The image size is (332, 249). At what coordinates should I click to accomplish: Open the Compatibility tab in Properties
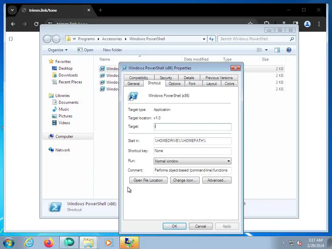tap(139, 78)
